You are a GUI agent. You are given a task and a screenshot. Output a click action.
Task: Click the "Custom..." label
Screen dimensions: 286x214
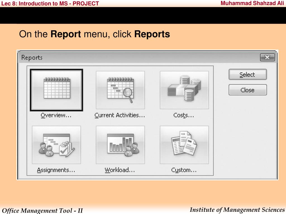pos(184,170)
